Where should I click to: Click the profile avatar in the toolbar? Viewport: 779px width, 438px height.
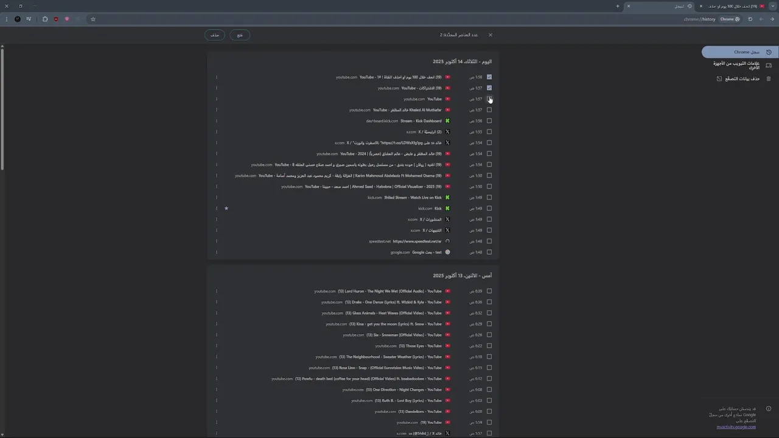[18, 19]
